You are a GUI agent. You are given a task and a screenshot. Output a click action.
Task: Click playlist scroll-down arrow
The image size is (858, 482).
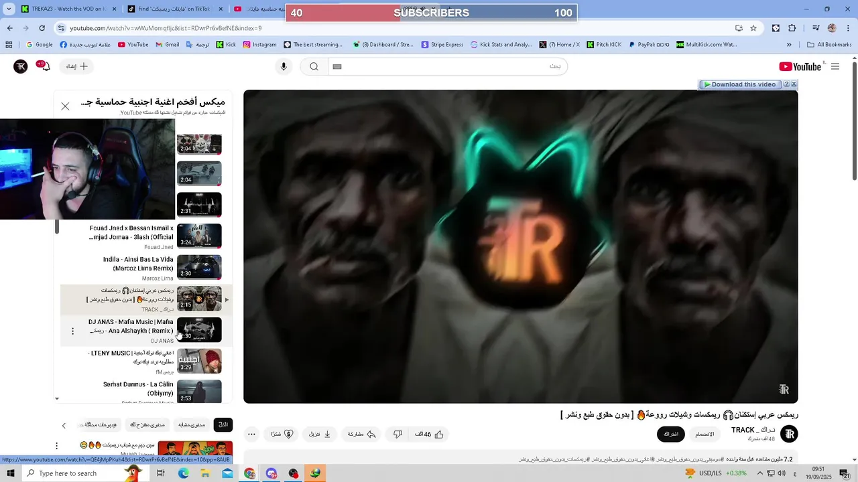coord(57,399)
